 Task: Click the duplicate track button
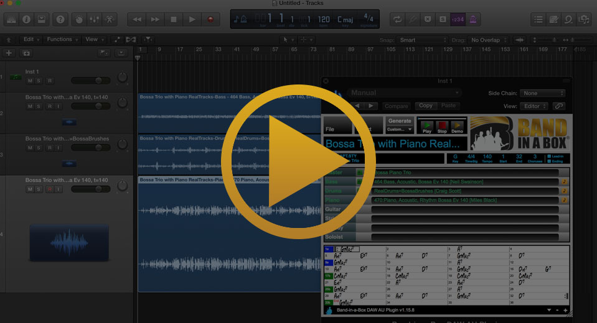click(26, 53)
